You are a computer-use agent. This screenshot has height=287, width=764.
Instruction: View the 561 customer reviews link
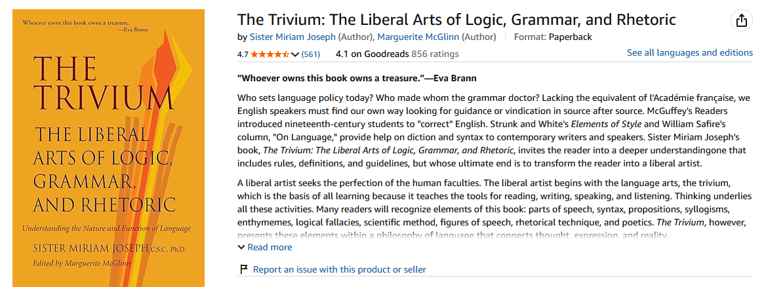click(x=311, y=54)
